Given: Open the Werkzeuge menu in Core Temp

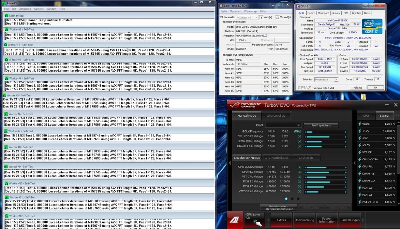Looking at the screenshot, I should point(251,11).
